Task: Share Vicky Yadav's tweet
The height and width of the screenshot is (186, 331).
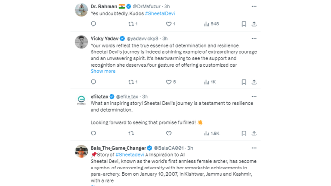Action: coord(254,82)
